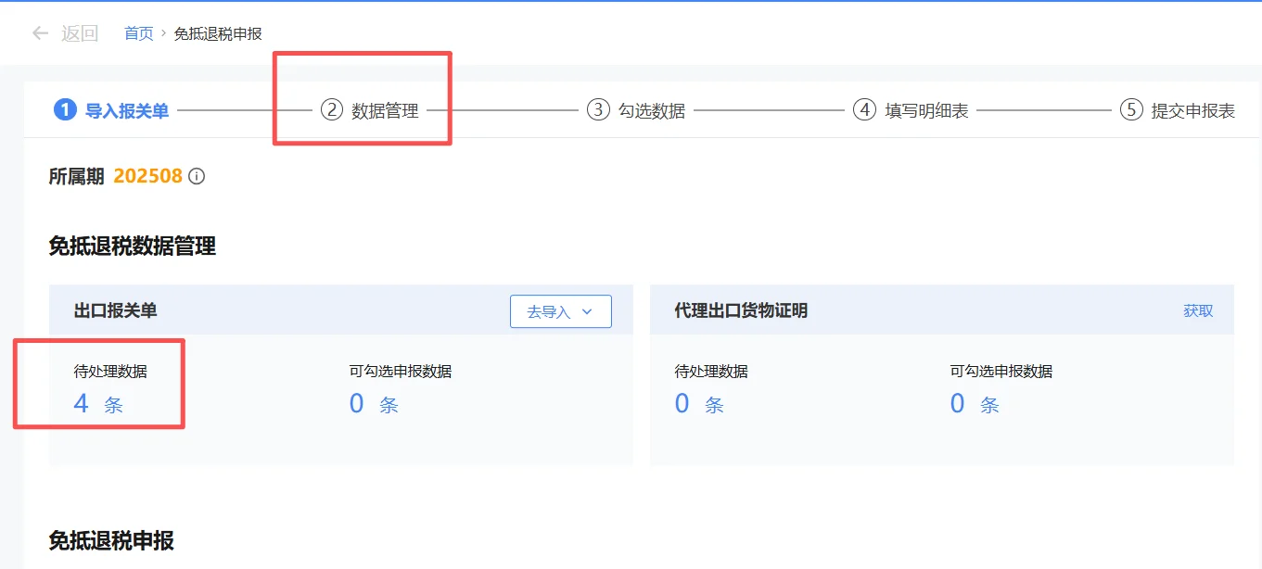Click the step ⑤ circle icon
1262x569 pixels.
[1129, 109]
